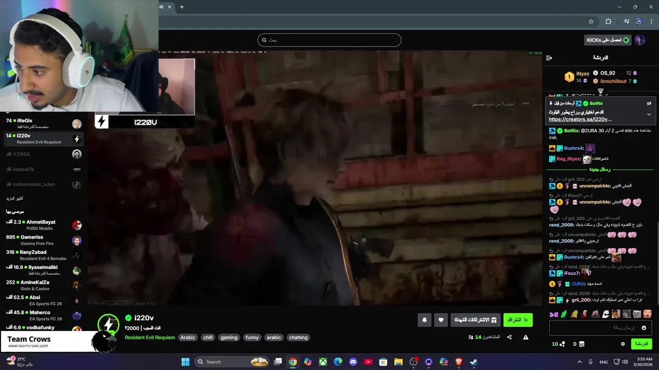The height and width of the screenshot is (370, 659).
Task: Open browser extensions puzzle icon
Action: (608, 22)
